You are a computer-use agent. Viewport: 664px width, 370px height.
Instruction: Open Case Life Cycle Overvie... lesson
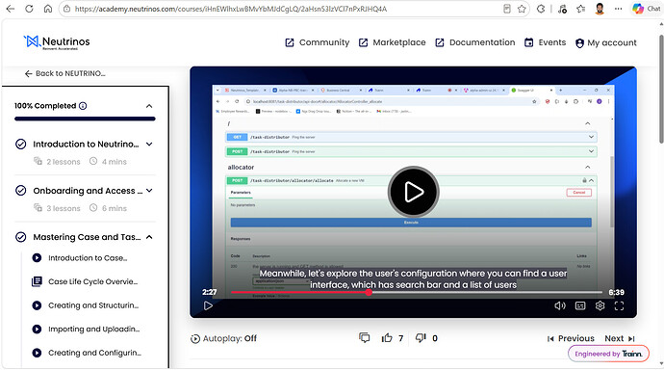[92, 281]
